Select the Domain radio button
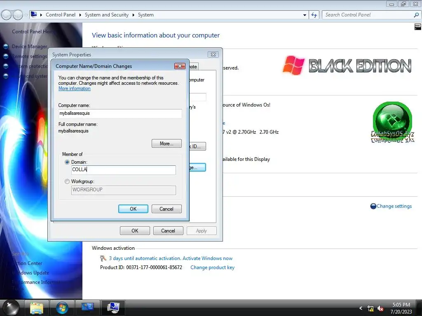Screen dimensions: 422x316 (x=67, y=162)
